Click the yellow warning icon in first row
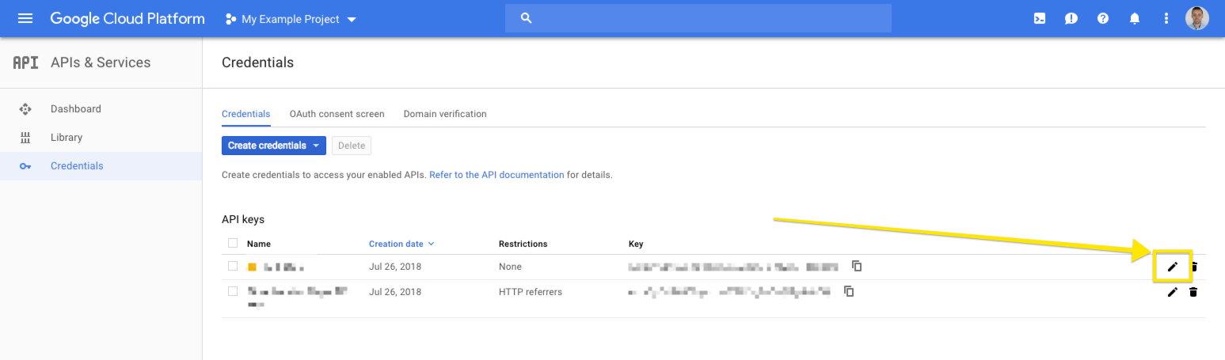Screen dimensions: 1225x360 click(252, 267)
